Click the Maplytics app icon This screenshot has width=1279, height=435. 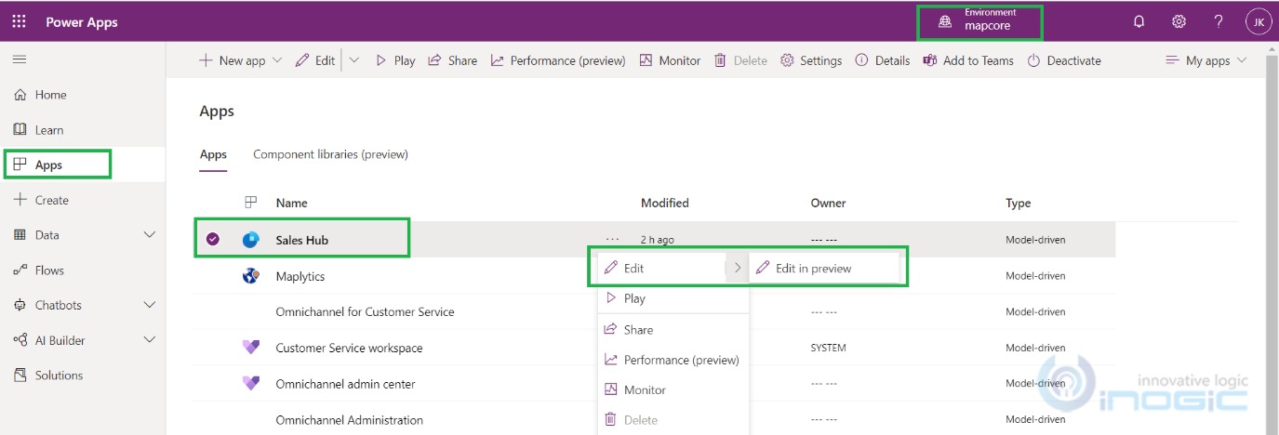point(250,276)
